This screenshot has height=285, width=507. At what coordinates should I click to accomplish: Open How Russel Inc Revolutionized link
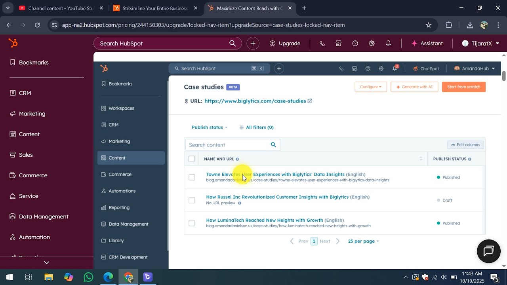[277, 197]
